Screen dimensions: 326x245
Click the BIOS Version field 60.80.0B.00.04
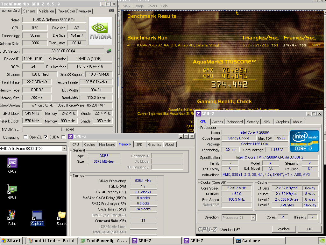(63, 51)
